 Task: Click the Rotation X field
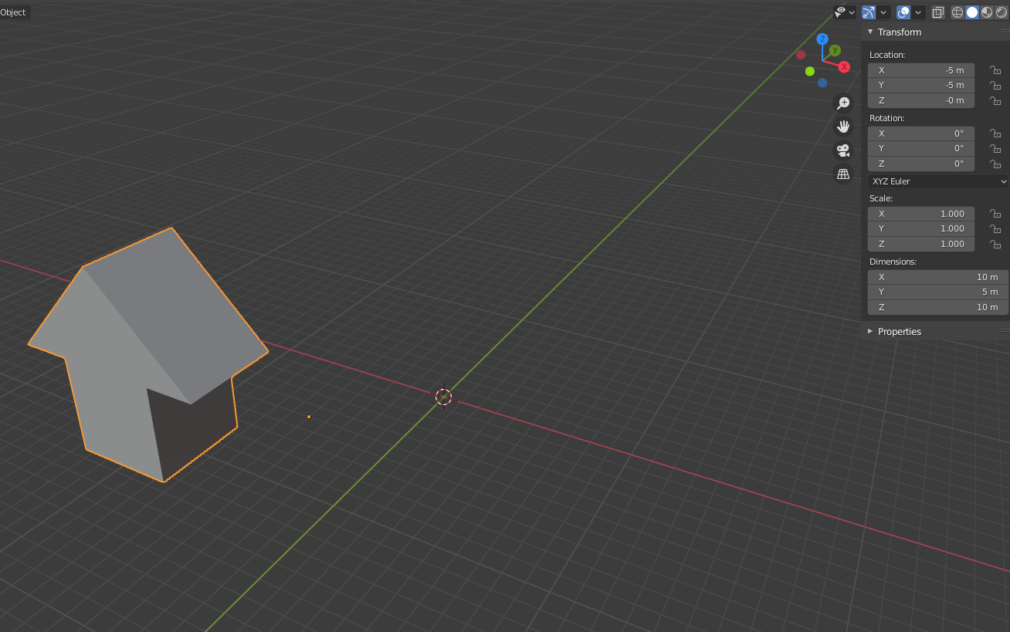point(921,133)
